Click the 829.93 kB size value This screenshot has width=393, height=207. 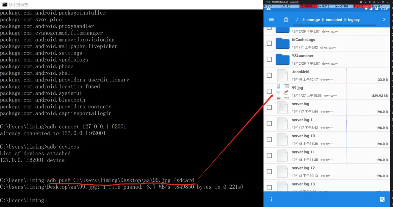click(x=380, y=96)
